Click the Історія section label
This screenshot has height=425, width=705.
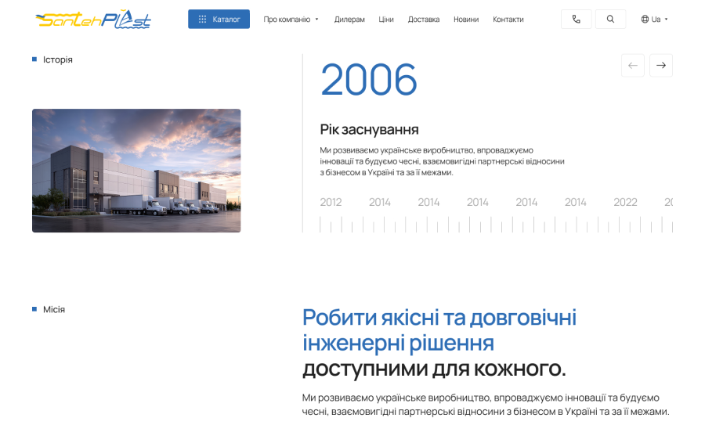(57, 59)
